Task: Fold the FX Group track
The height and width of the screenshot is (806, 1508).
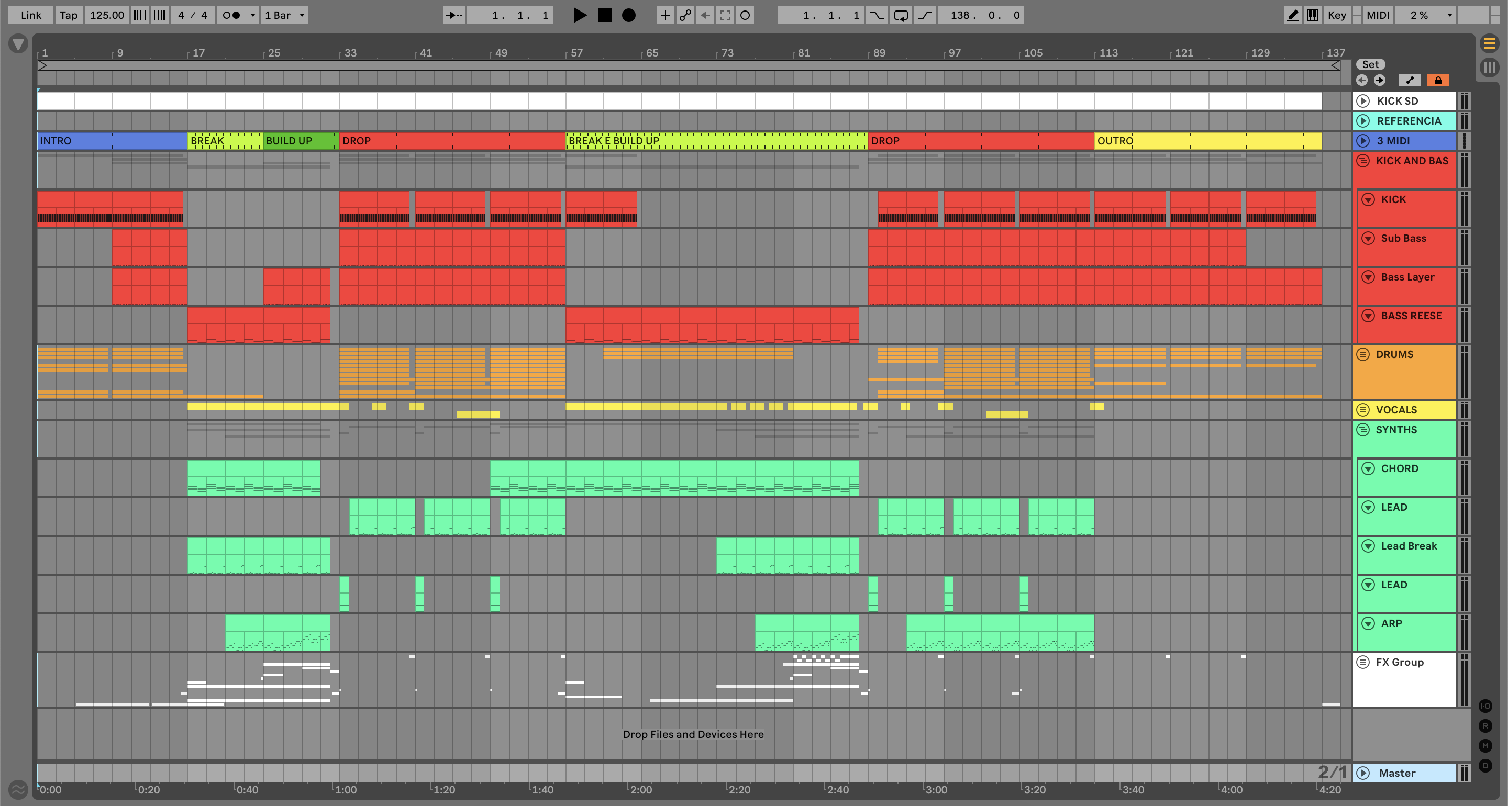Action: tap(1363, 662)
